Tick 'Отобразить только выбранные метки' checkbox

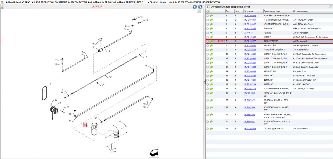click(x=209, y=7)
